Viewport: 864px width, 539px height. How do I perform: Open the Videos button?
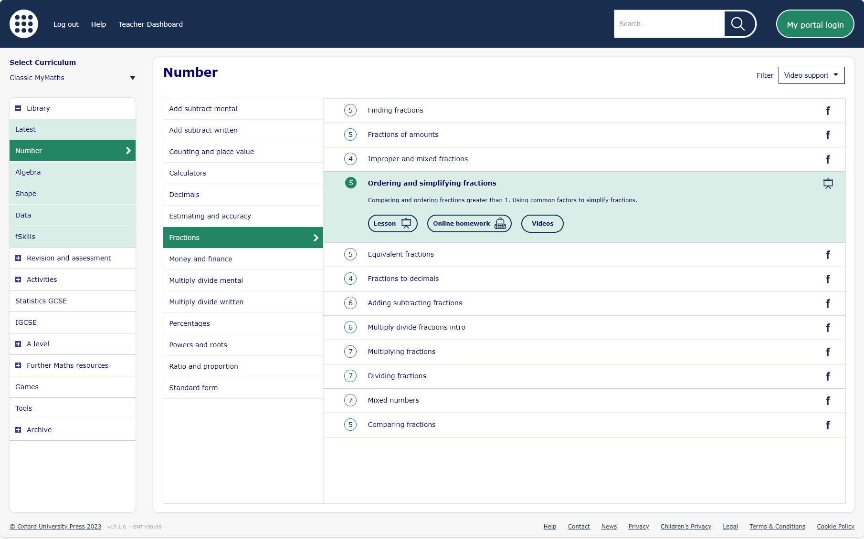coord(542,223)
